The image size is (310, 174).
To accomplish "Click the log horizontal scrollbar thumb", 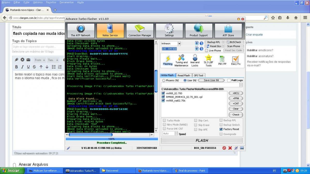I will tap(90, 135).
